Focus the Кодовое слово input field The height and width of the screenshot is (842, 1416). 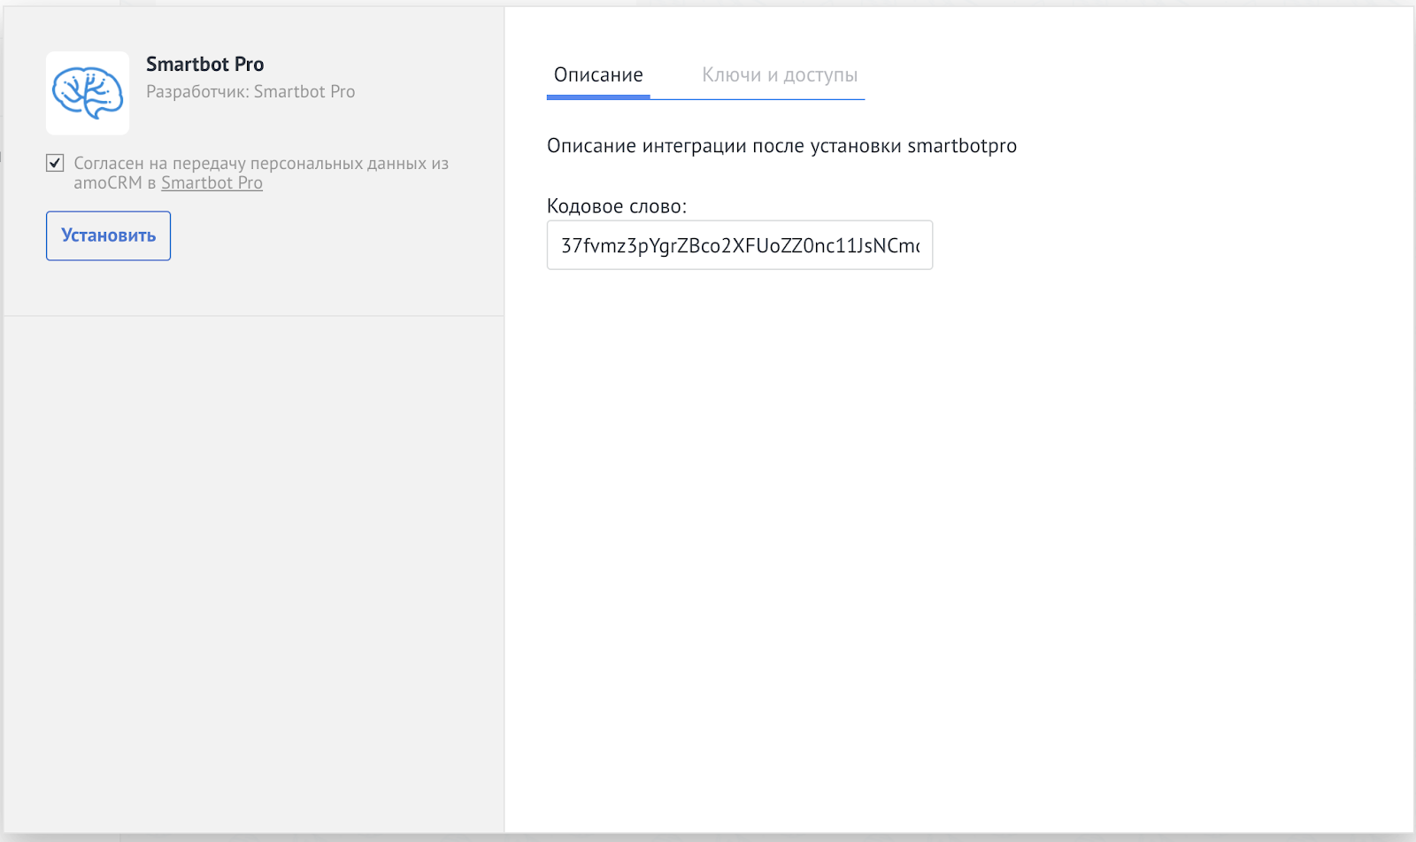tap(740, 245)
